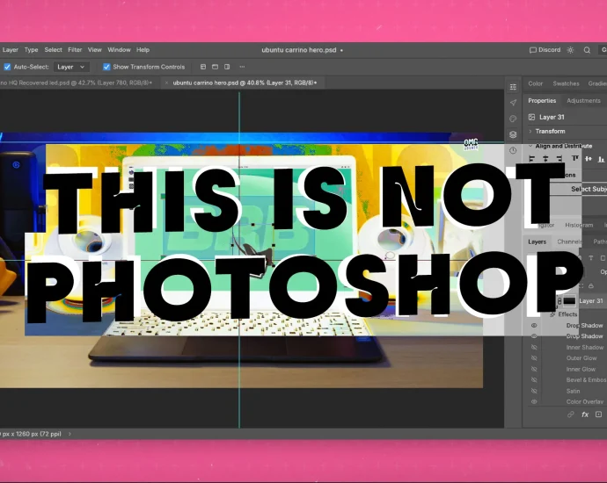Image resolution: width=607 pixels, height=483 pixels.
Task: Click the chain link icon beside Layer 31 thumbnail
Action: point(559,300)
